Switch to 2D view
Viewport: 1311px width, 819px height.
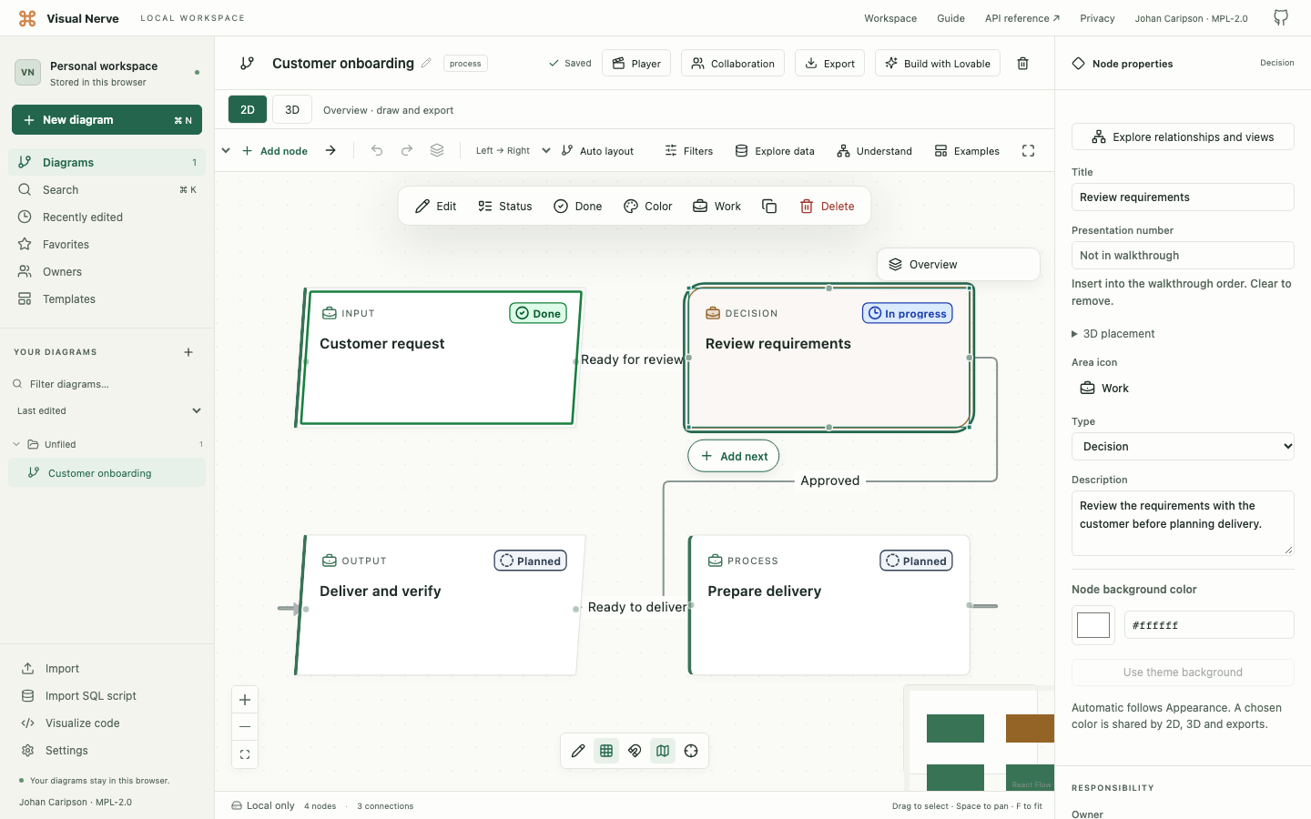tap(248, 109)
